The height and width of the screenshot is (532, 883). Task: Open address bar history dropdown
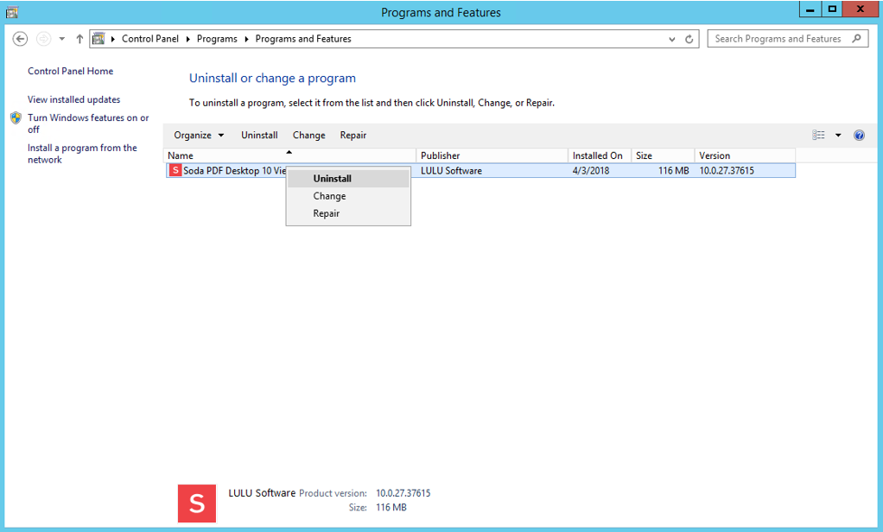tap(672, 40)
